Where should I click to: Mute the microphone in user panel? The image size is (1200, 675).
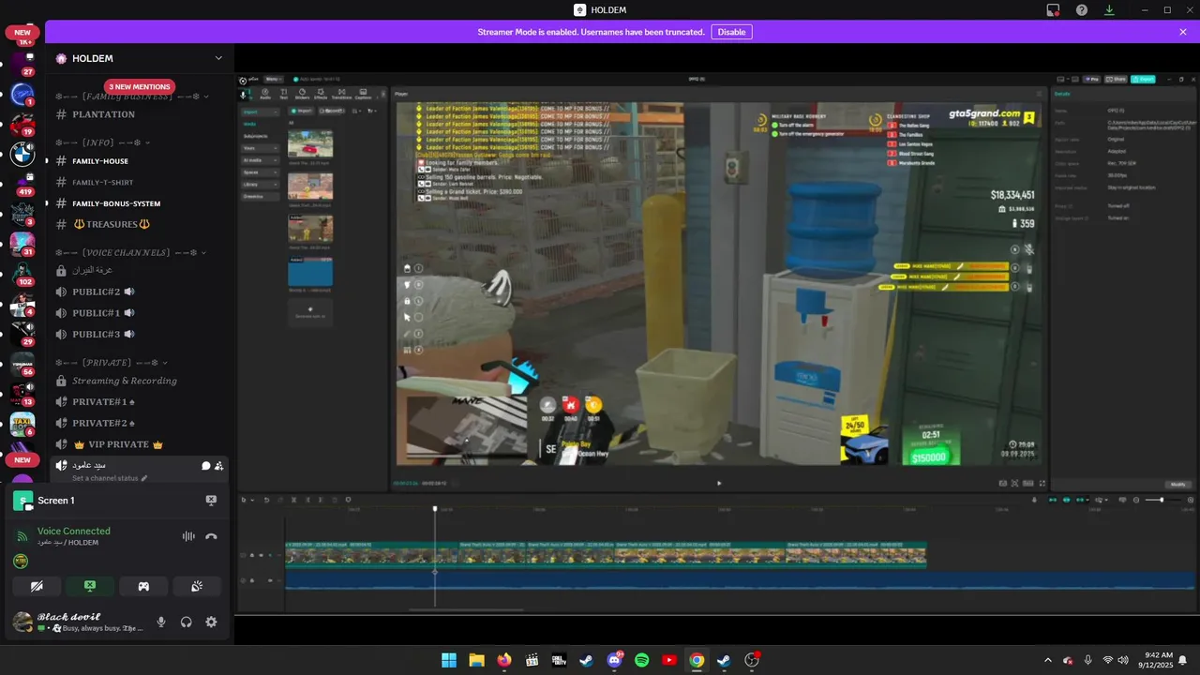(161, 622)
